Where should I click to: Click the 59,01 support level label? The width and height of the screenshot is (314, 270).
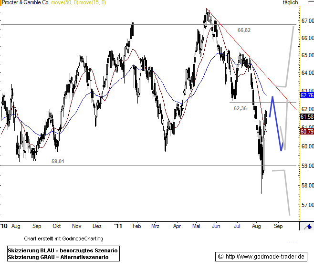58,161
